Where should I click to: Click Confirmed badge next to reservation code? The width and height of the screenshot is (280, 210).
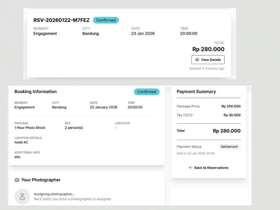pos(106,20)
